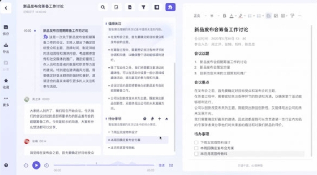Image resolution: width=317 pixels, height=175 pixels.
Task: Click the audio progress bar track
Action: pyautogui.click(x=104, y=165)
